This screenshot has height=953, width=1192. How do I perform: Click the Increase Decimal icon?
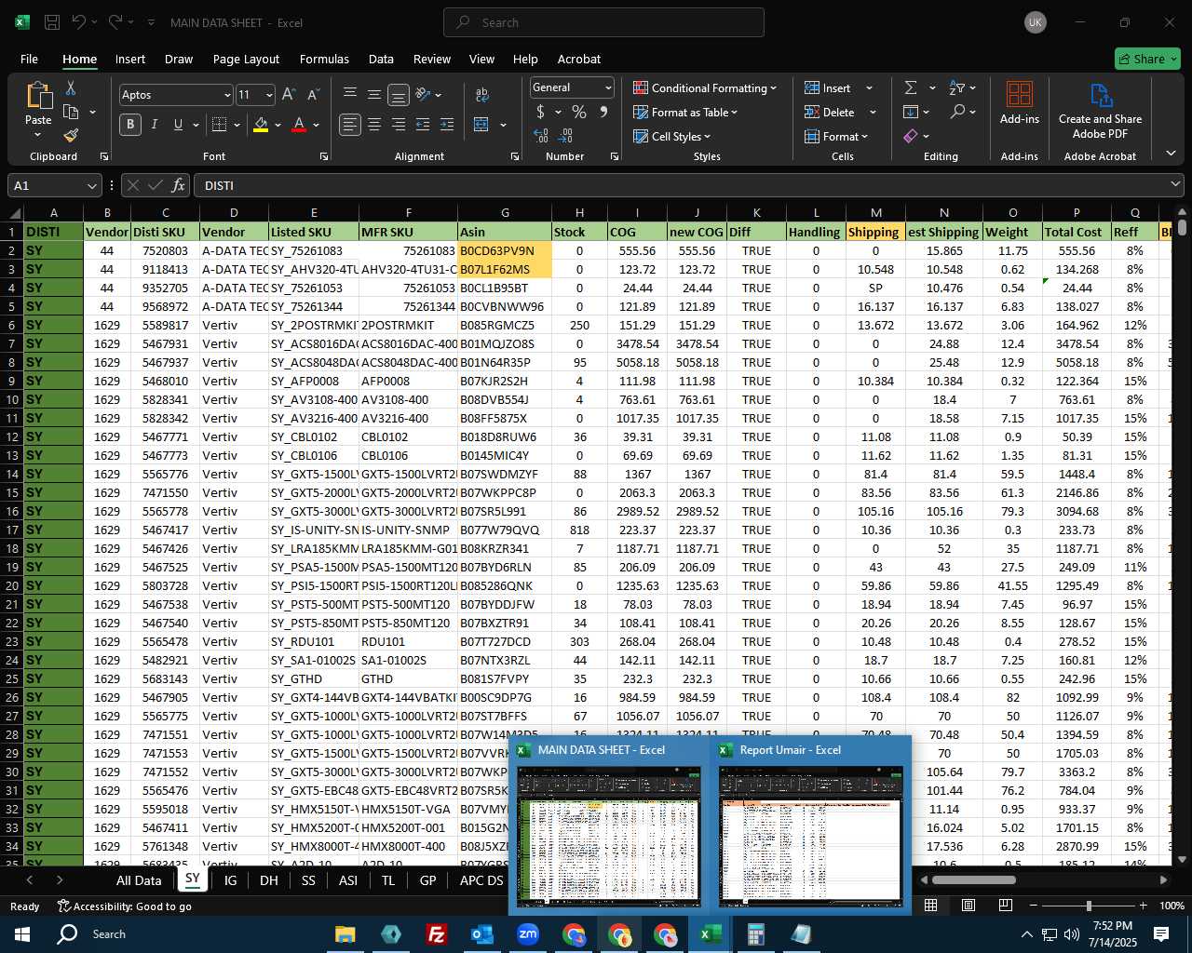tap(541, 136)
